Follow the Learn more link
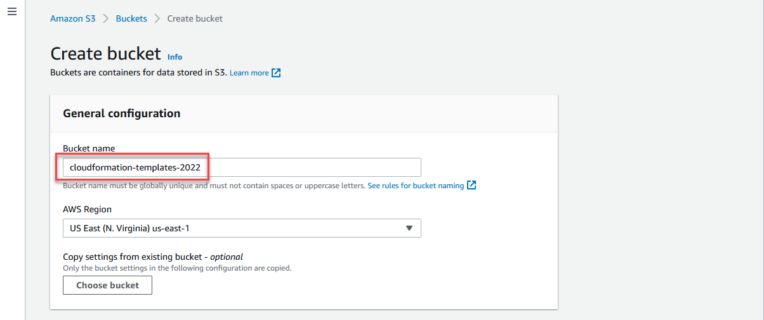Image resolution: width=764 pixels, height=320 pixels. (x=249, y=73)
